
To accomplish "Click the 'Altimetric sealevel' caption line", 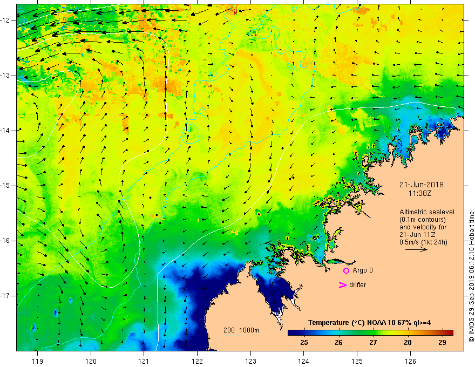I will click(427, 212).
